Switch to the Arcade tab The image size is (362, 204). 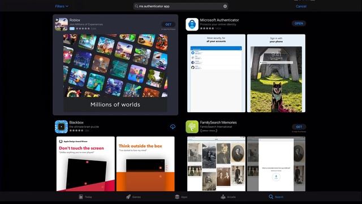(x=228, y=197)
